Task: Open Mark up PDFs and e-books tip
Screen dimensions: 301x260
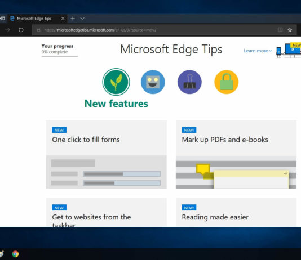Action: [236, 154]
